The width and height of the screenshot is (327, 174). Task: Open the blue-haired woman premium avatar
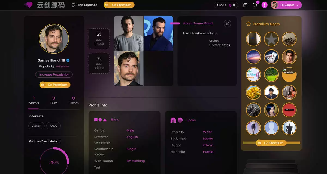[x=271, y=110]
